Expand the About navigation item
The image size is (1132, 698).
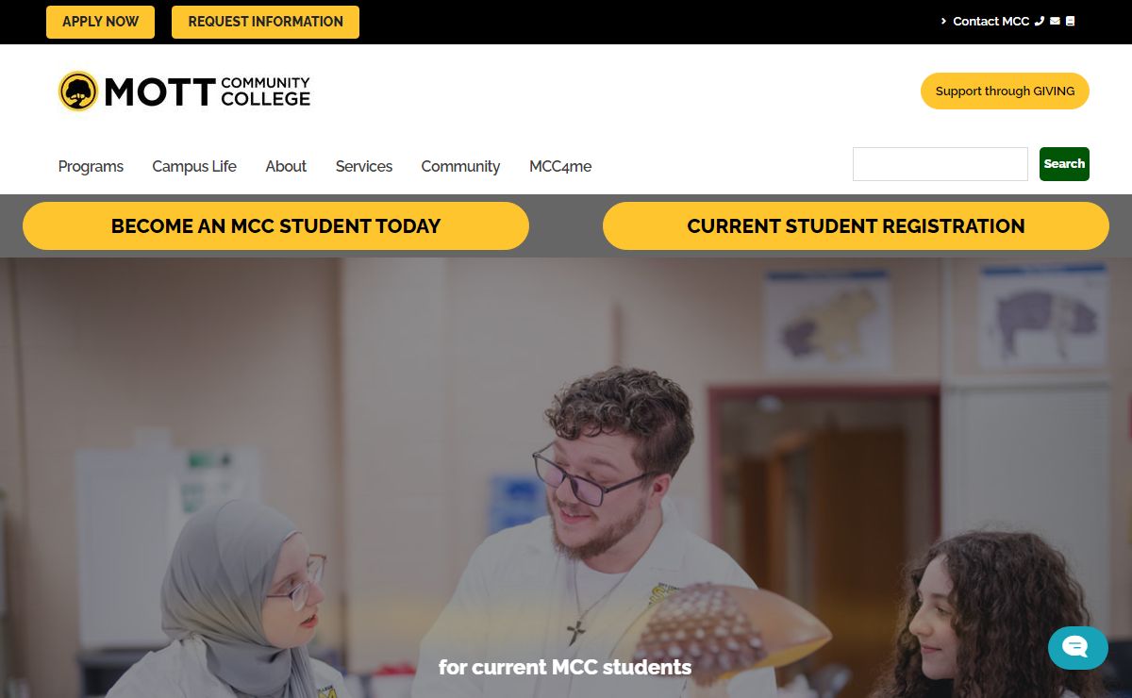[286, 166]
